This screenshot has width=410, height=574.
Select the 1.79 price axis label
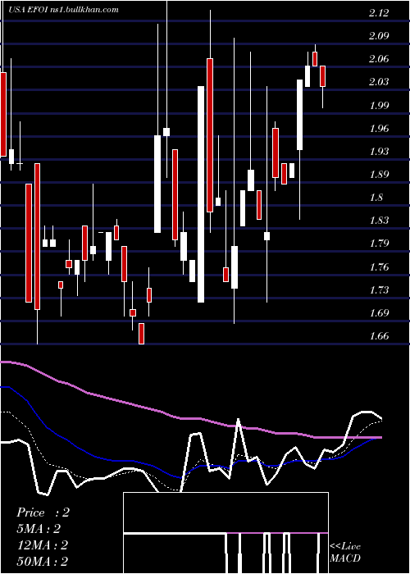pos(379,244)
